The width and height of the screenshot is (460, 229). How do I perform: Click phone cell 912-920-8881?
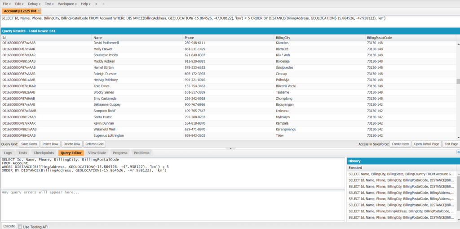(x=228, y=62)
